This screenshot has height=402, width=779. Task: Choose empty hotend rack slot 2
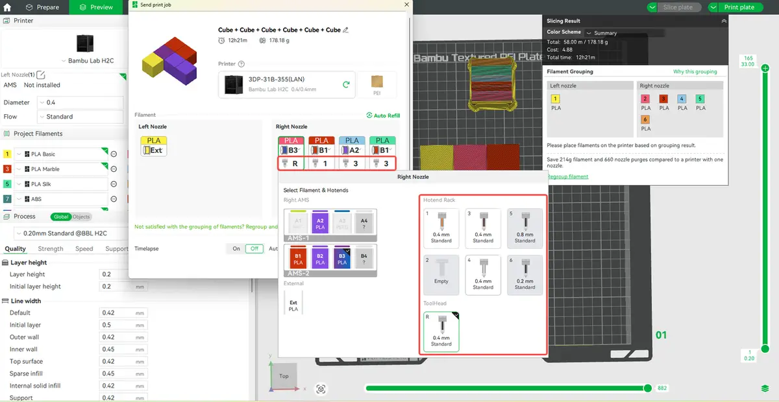441,274
